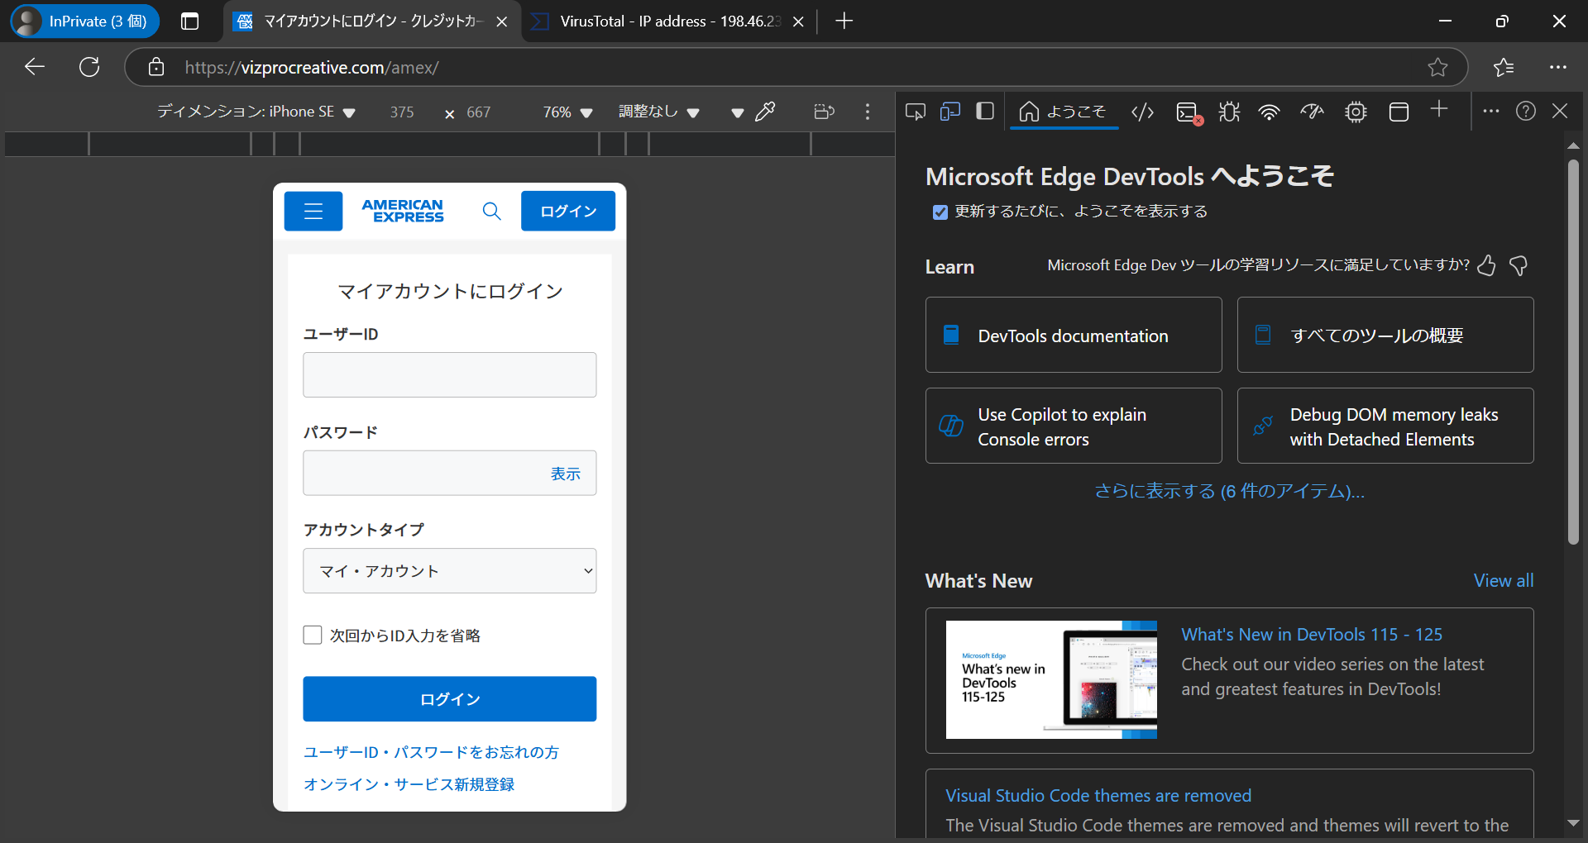1588x843 pixels.
Task: Select the マイアカウントにログイン browser tab
Action: pyautogui.click(x=372, y=21)
